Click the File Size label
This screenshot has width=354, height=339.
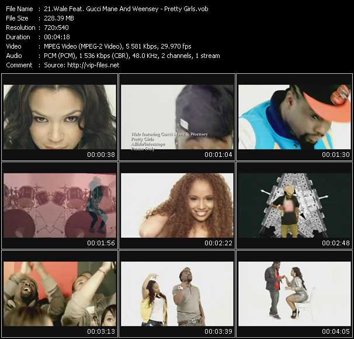pyautogui.click(x=17, y=18)
